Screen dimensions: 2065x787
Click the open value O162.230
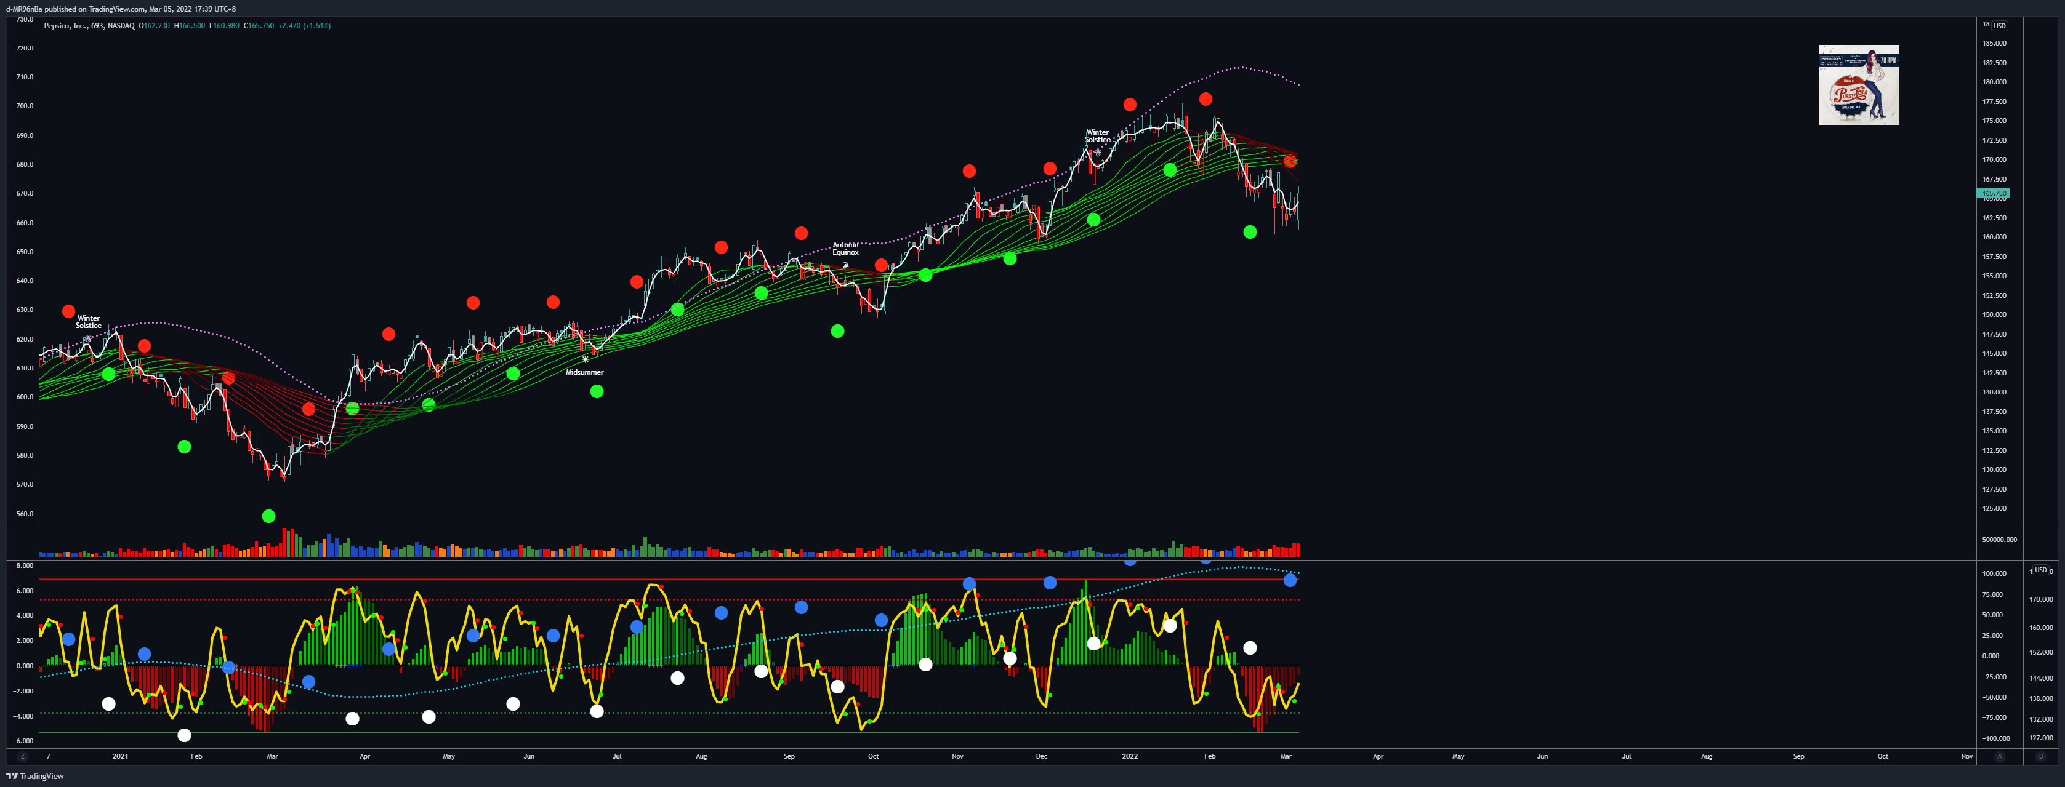155,26
